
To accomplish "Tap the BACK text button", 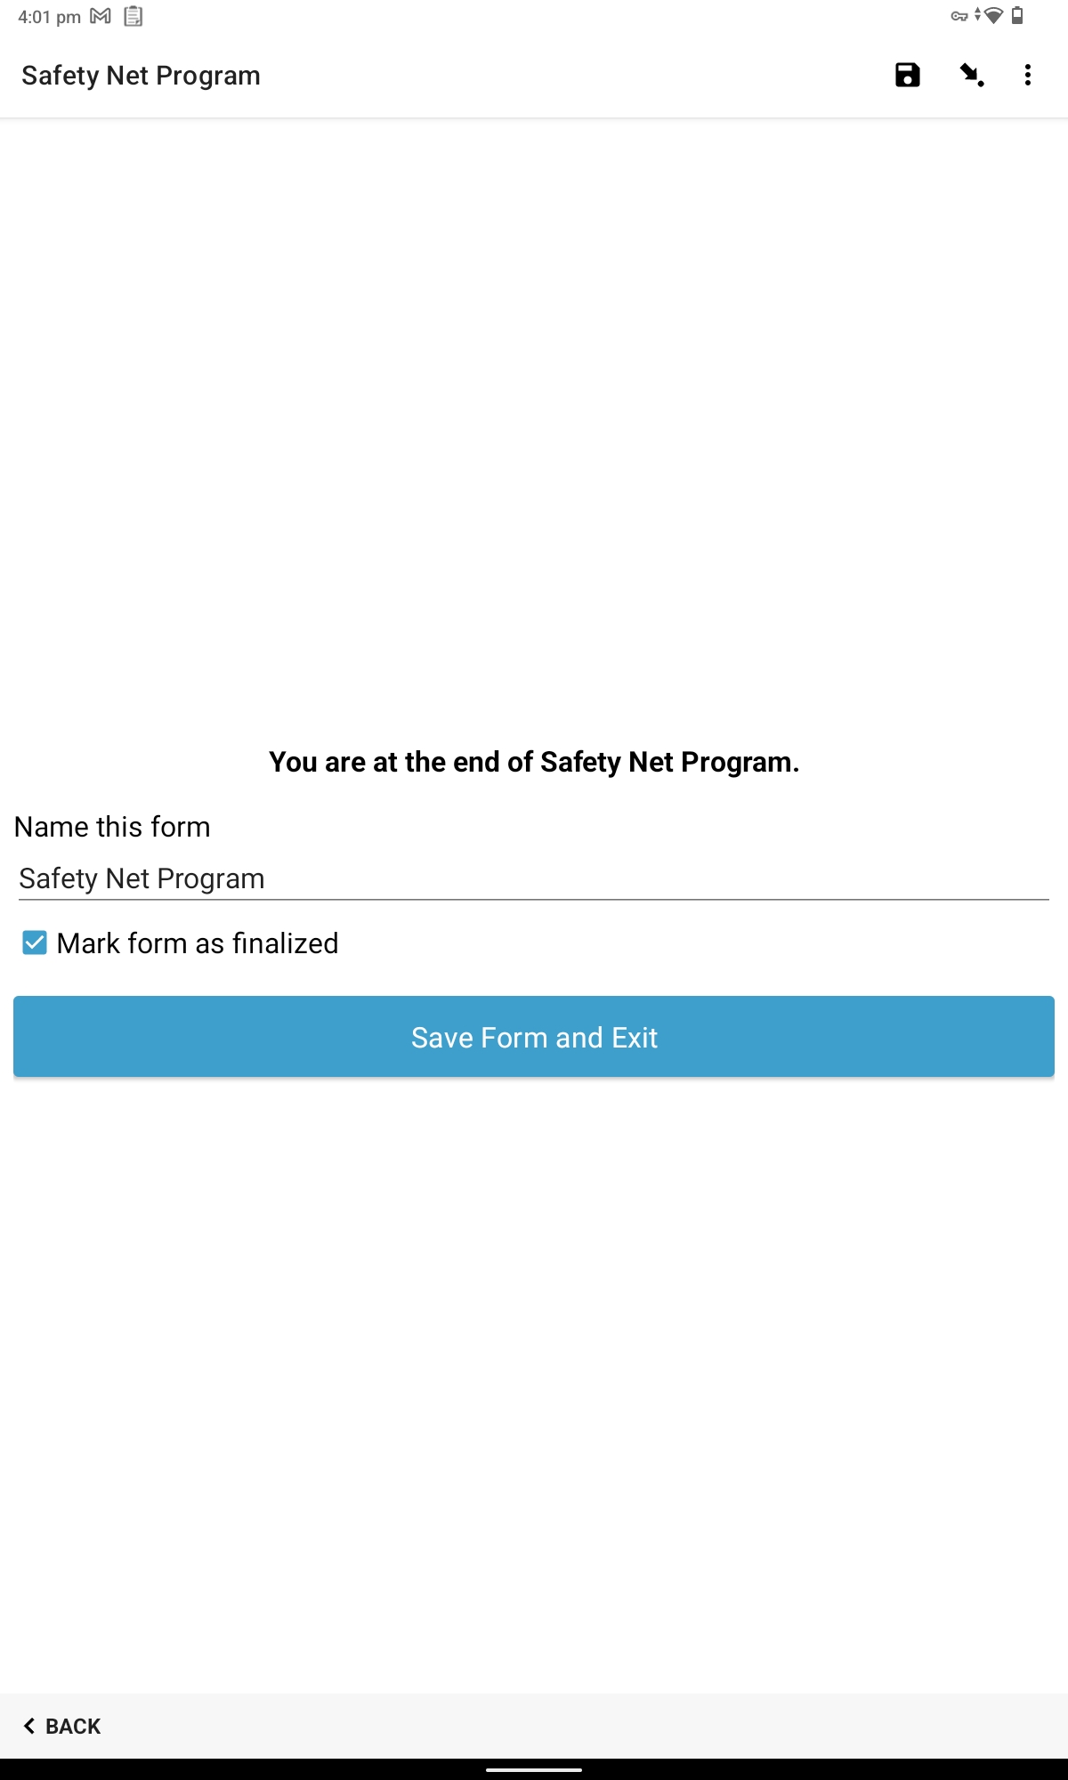I will (62, 1726).
